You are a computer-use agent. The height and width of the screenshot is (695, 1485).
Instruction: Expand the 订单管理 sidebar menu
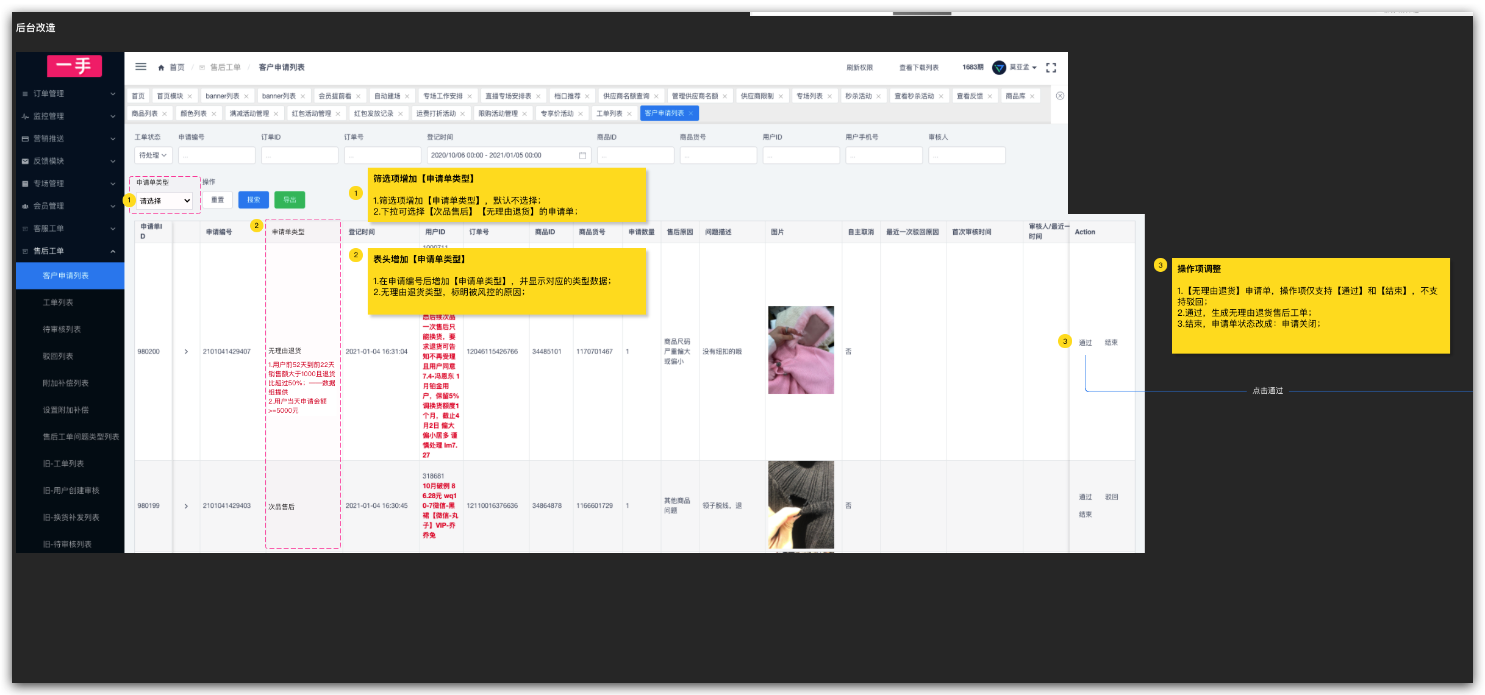(x=113, y=94)
